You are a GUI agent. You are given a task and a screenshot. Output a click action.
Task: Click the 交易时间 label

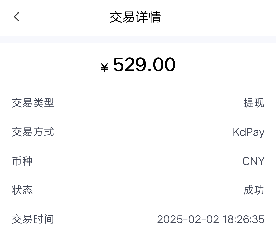(33, 219)
